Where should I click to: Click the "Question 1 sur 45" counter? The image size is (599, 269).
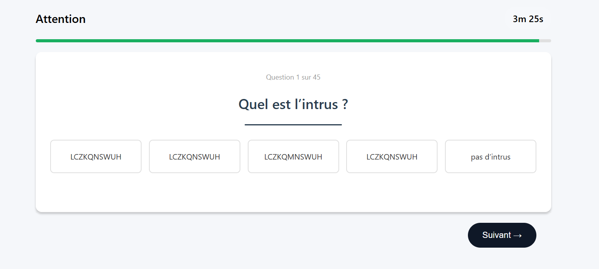coord(293,77)
